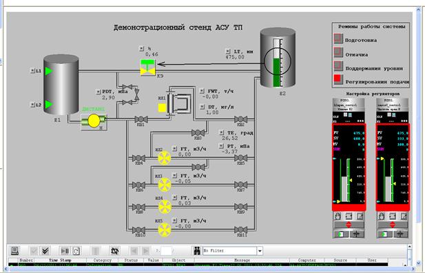
Task: Click the No Filter combo box field
Action: (x=230, y=251)
